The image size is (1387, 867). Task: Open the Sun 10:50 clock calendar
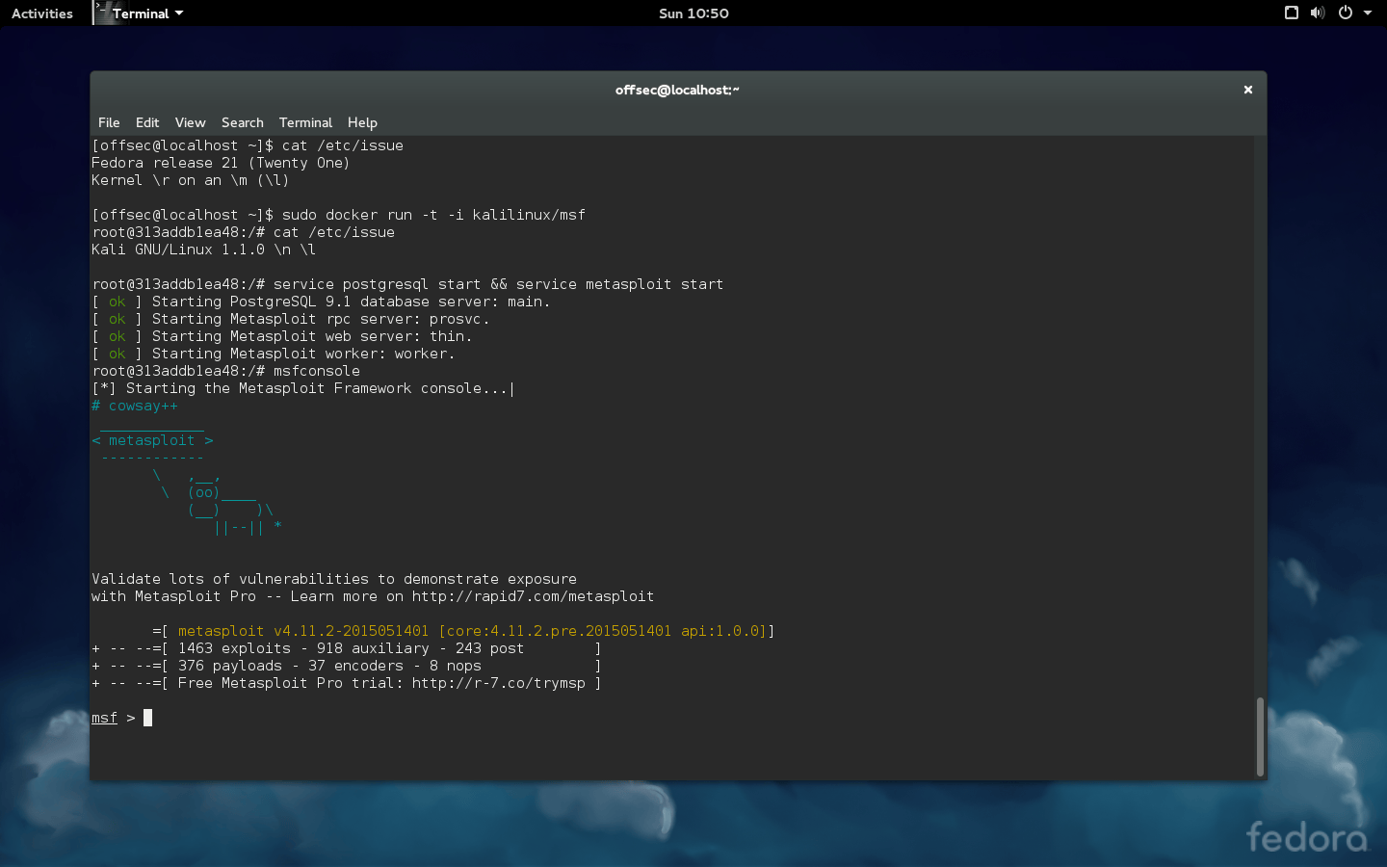(x=693, y=13)
